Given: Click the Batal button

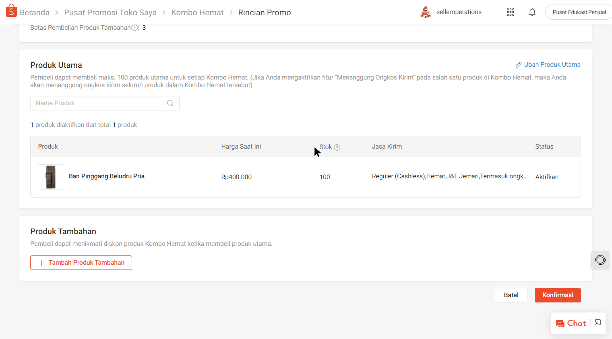Looking at the screenshot, I should [x=511, y=295].
